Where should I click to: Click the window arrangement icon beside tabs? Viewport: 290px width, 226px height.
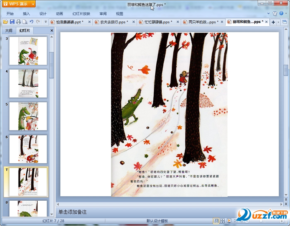285,22
